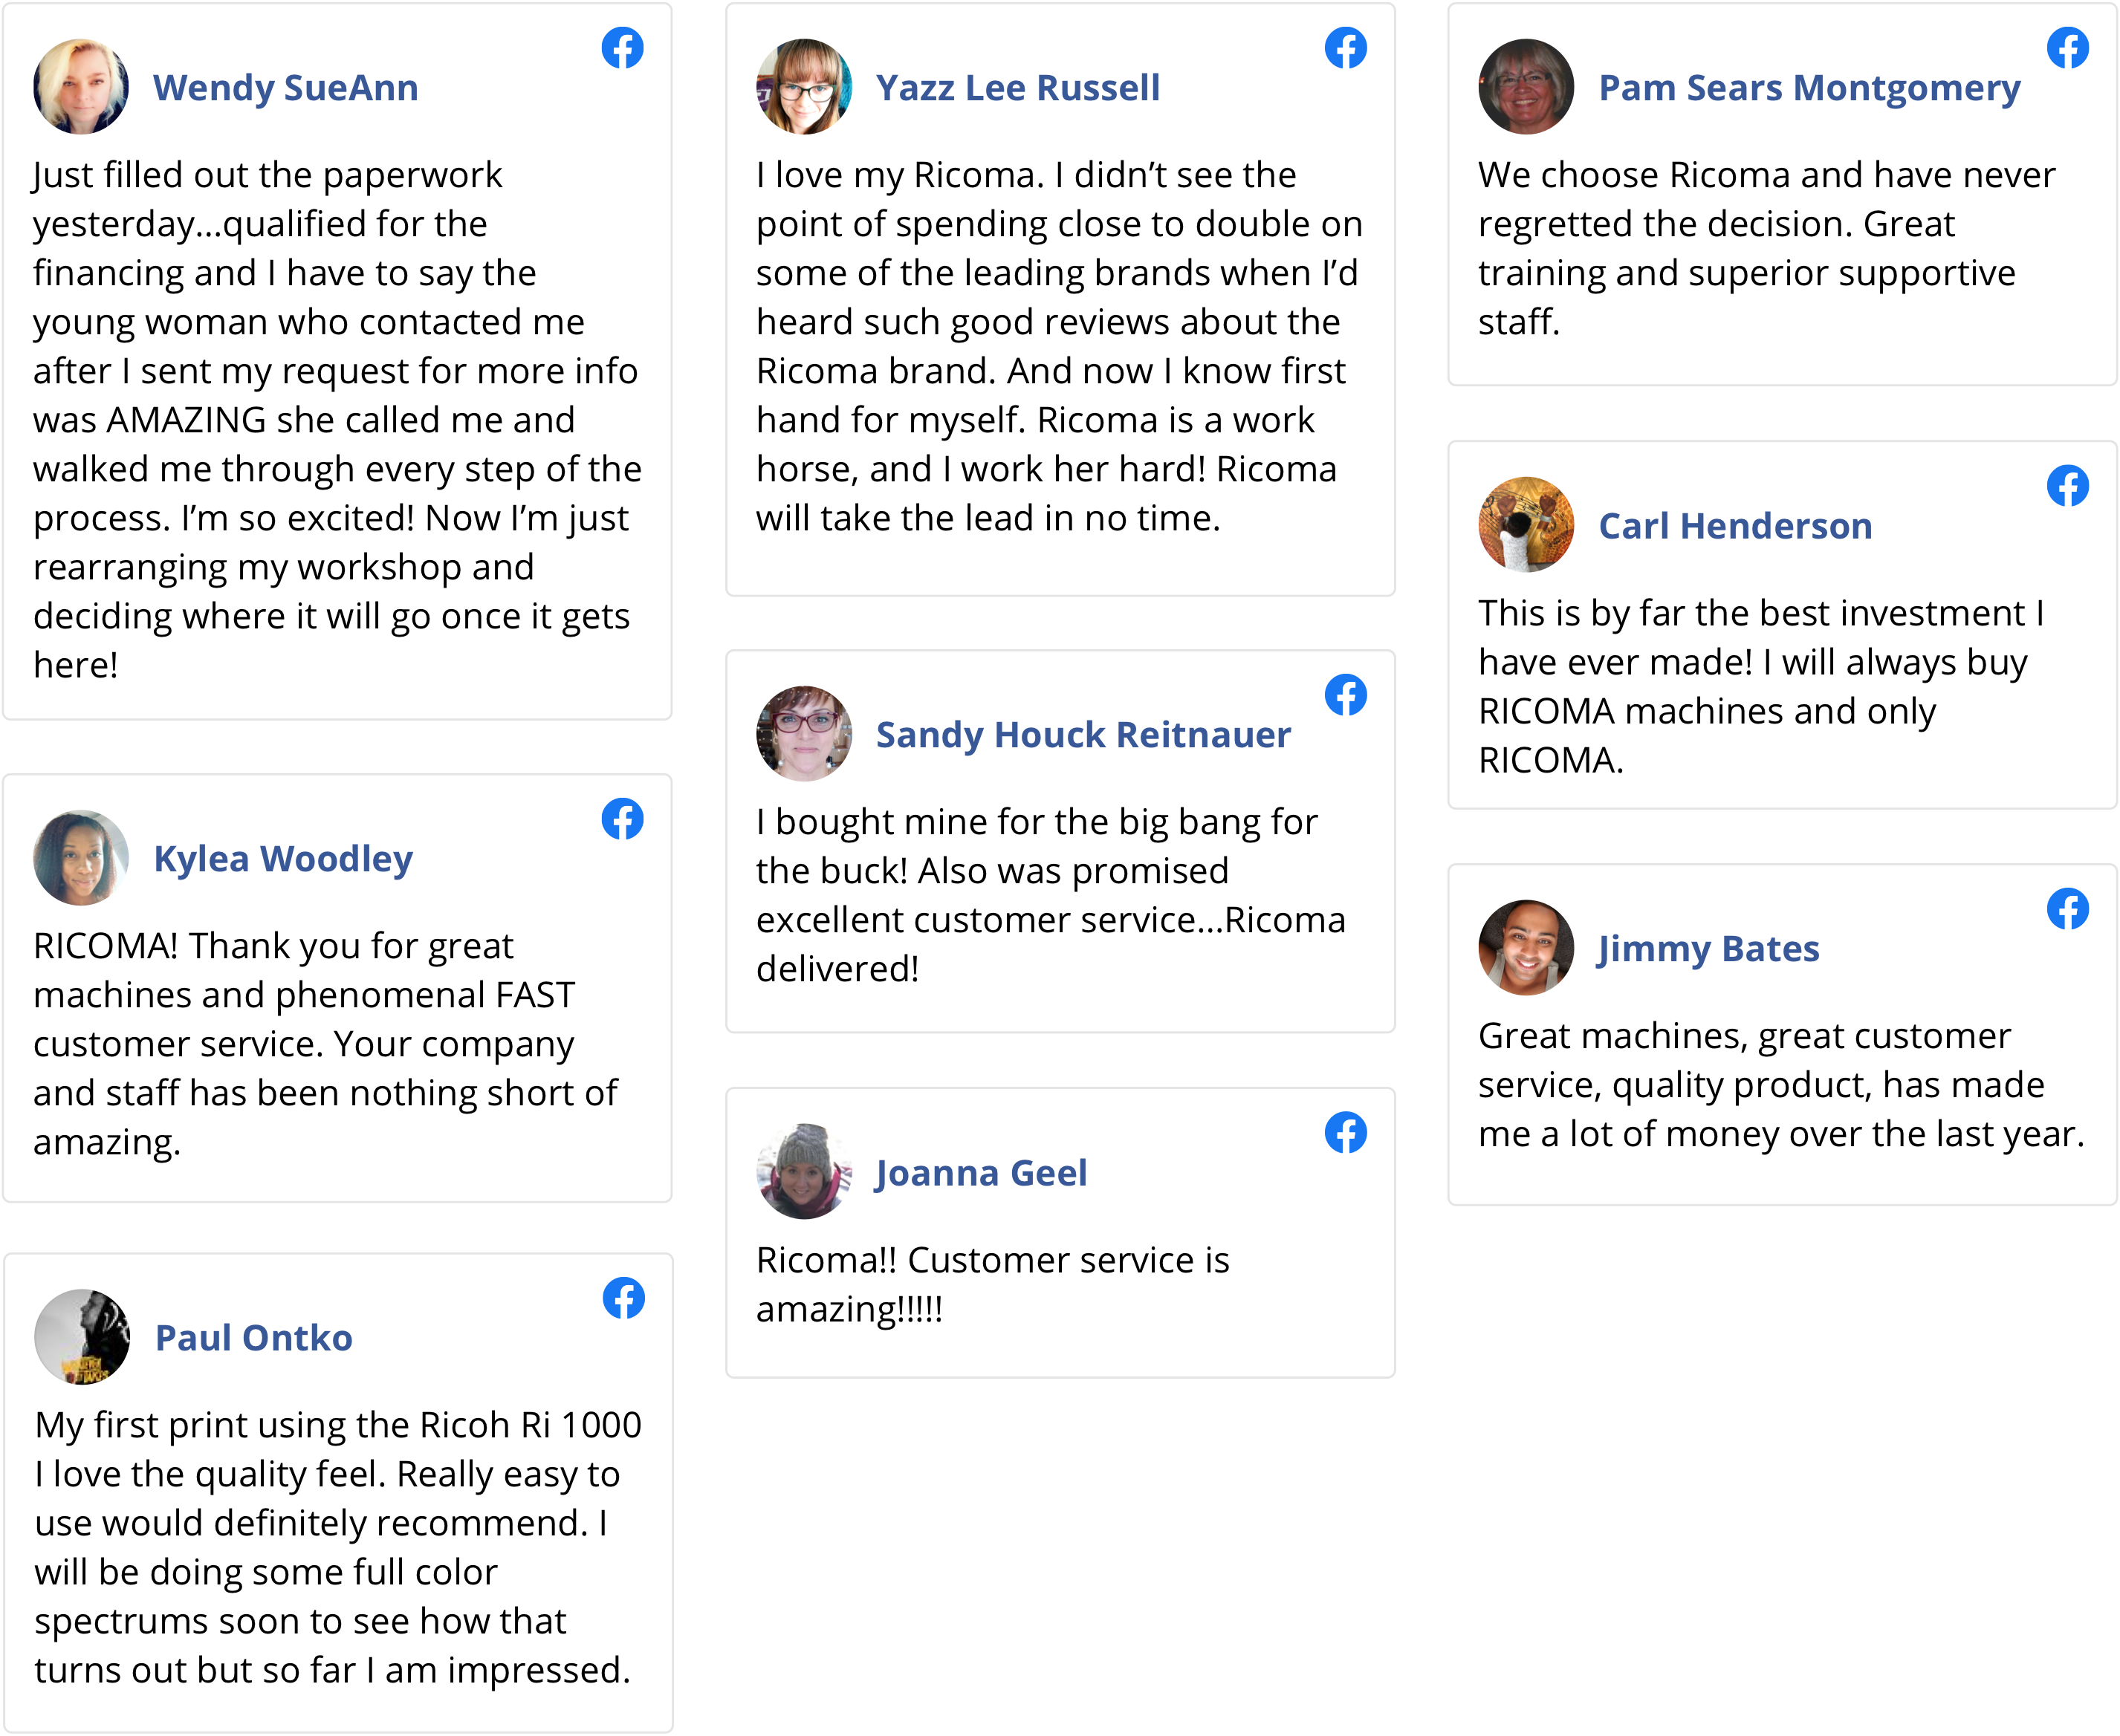Open Facebook icon on Joanna Geel's review
This screenshot has height=1736, width=2120.
click(1346, 1133)
